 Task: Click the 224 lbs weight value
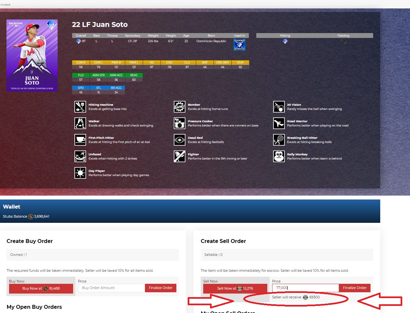click(x=153, y=41)
